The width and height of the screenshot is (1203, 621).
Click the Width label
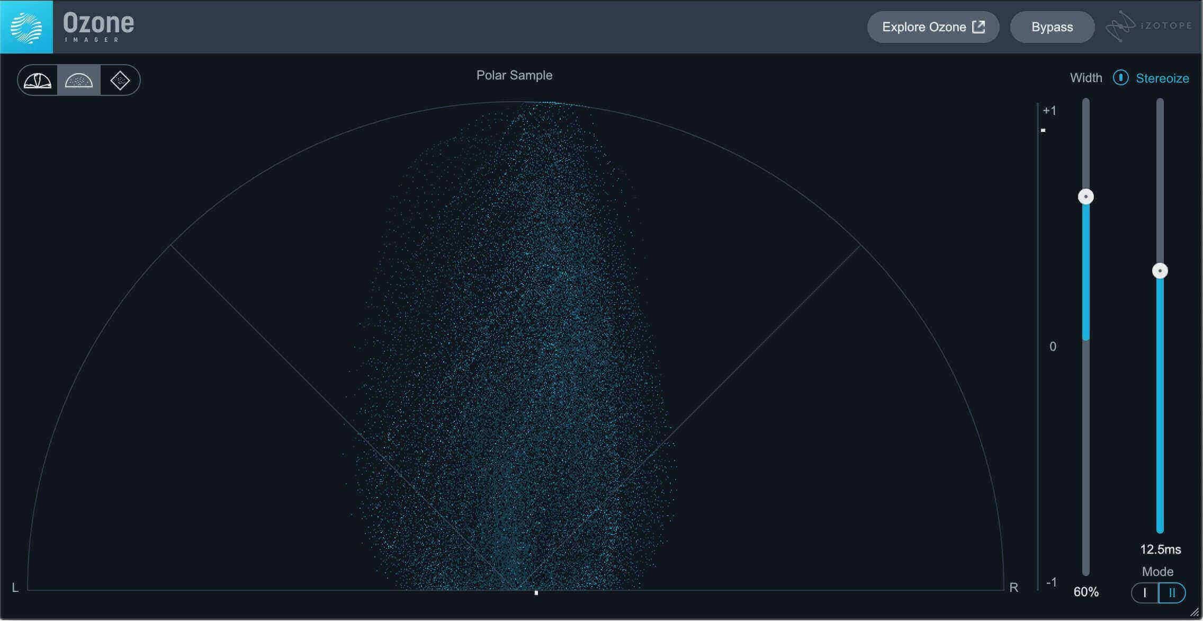click(1086, 78)
